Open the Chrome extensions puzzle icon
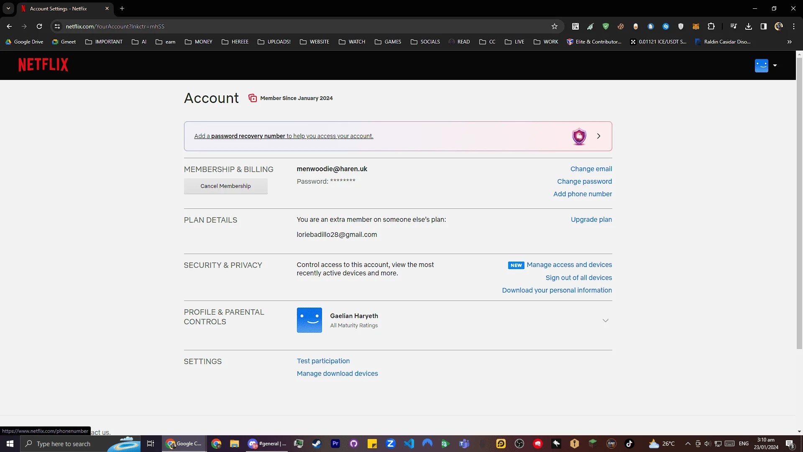 click(711, 26)
